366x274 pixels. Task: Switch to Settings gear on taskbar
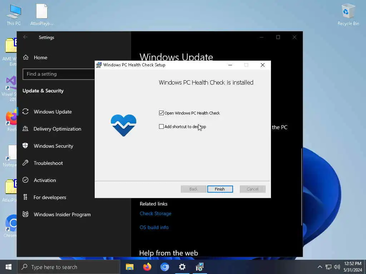[182, 267]
